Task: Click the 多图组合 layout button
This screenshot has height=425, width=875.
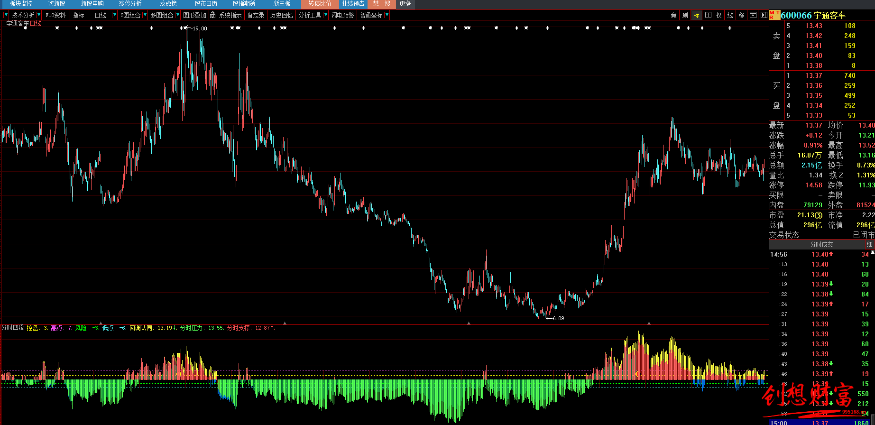Action: [162, 15]
